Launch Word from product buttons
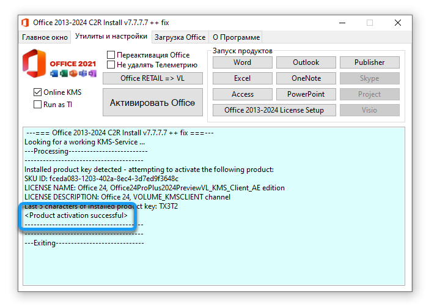The width and height of the screenshot is (426, 306). click(x=243, y=62)
